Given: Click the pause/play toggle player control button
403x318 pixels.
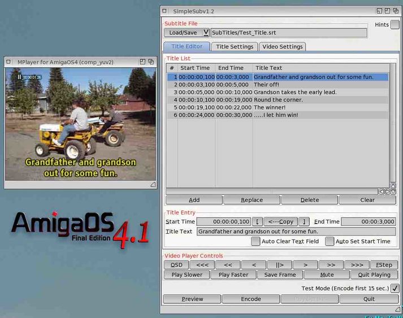Looking at the screenshot, I should pos(279,264).
